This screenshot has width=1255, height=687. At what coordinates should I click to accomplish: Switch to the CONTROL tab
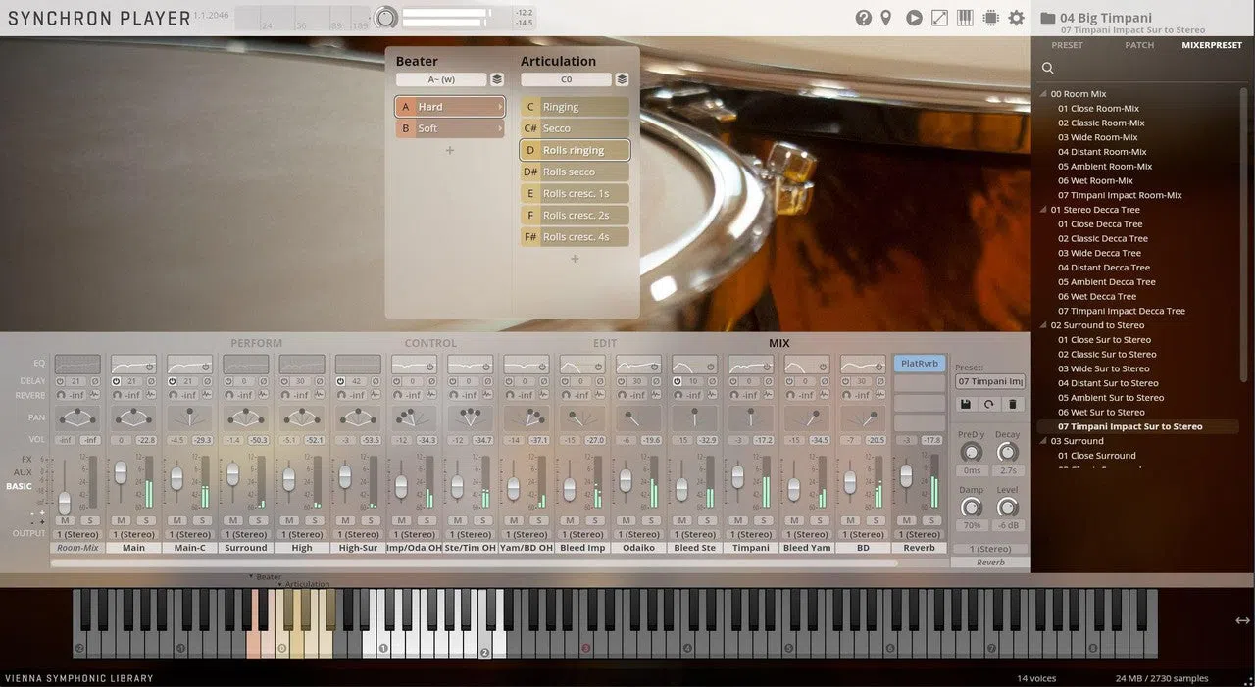point(430,343)
